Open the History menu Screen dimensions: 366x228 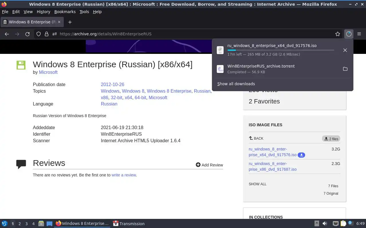point(43,12)
